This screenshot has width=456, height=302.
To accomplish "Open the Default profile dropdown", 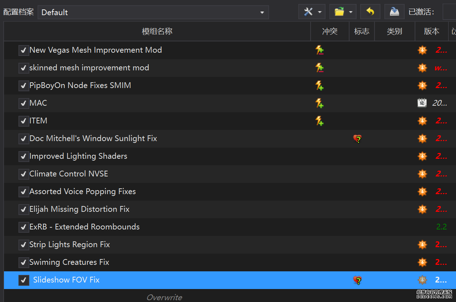I will point(153,12).
